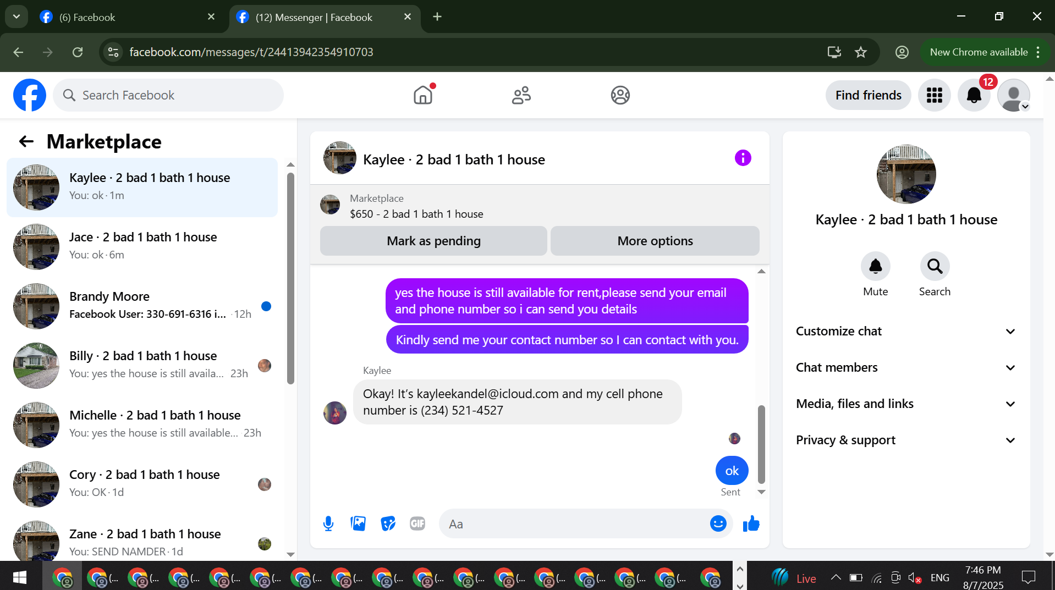
Task: Click the volume icon in system tray
Action: [x=914, y=577]
